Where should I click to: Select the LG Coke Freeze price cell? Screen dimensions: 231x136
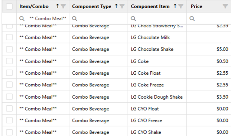click(x=209, y=85)
